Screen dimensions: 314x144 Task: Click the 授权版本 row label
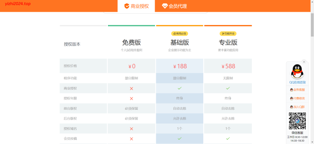(x=72, y=44)
